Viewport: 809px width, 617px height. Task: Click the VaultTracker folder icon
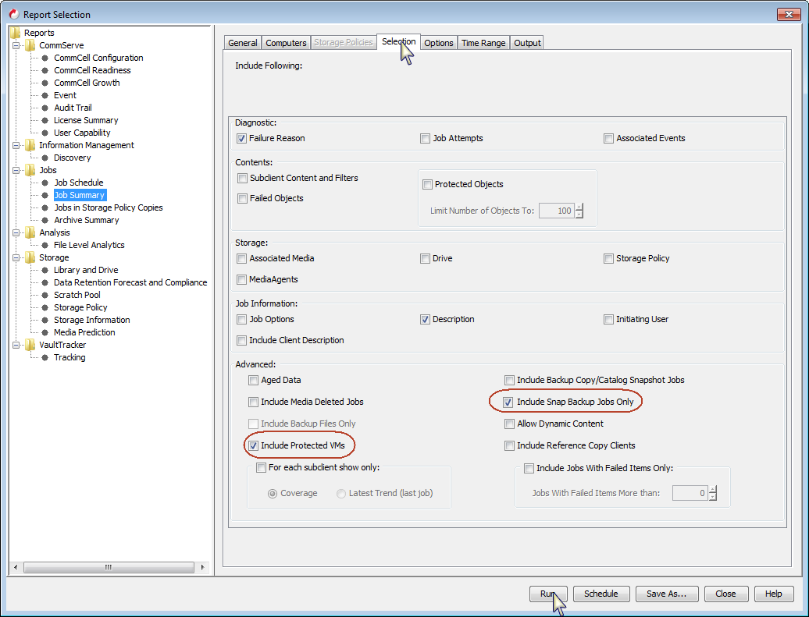[x=31, y=344]
